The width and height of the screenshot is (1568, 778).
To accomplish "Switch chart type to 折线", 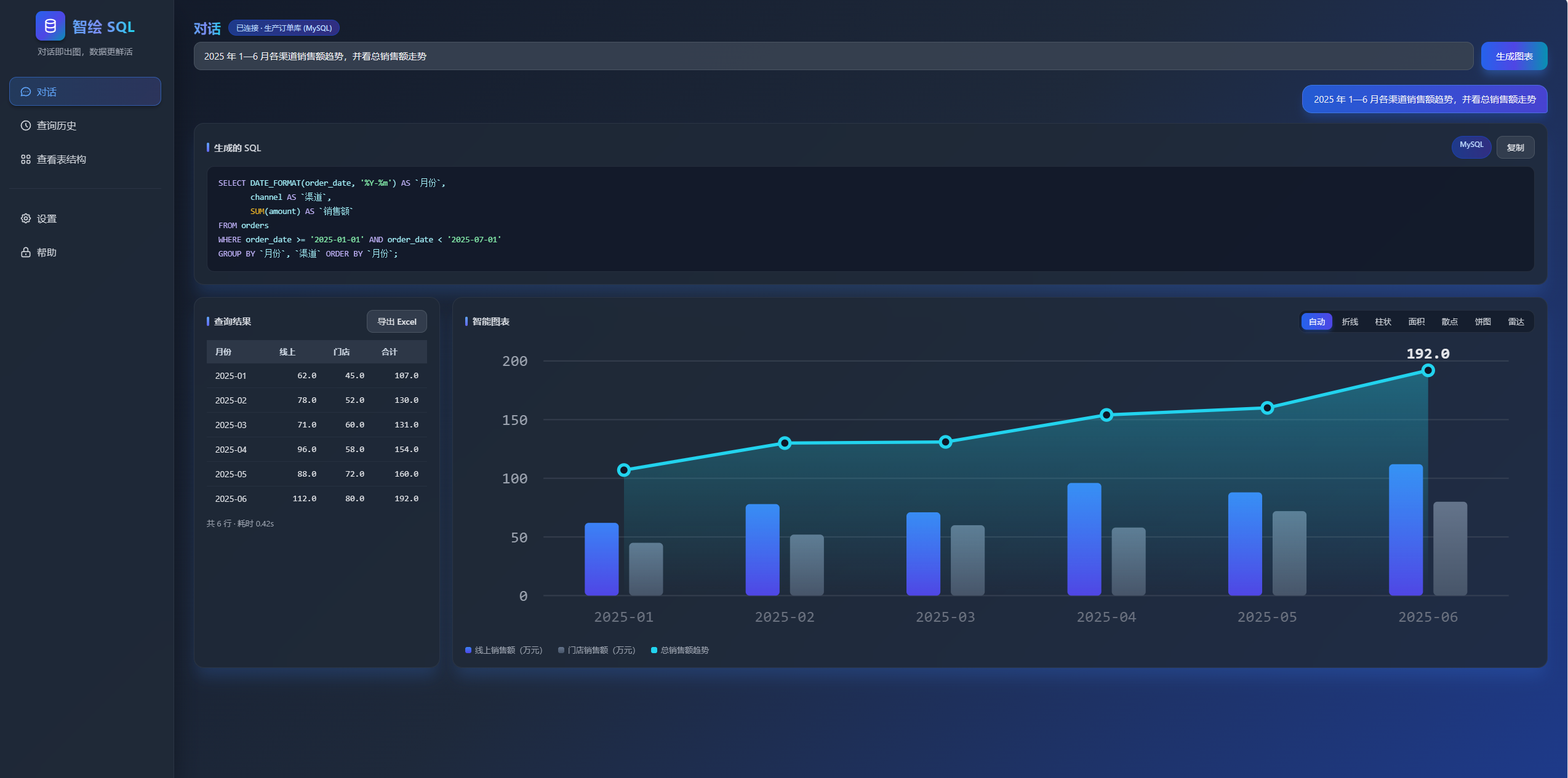I will [1350, 322].
